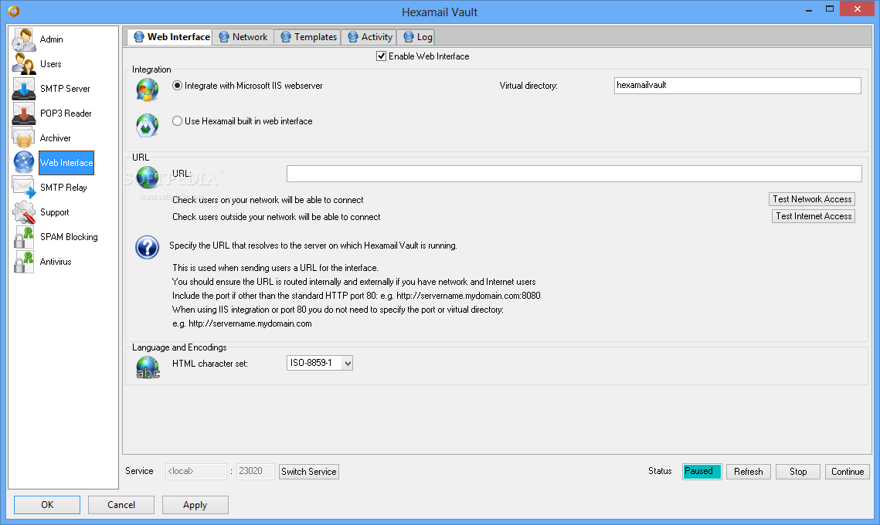
Task: Click the Antivirus padlock icon
Action: (24, 262)
